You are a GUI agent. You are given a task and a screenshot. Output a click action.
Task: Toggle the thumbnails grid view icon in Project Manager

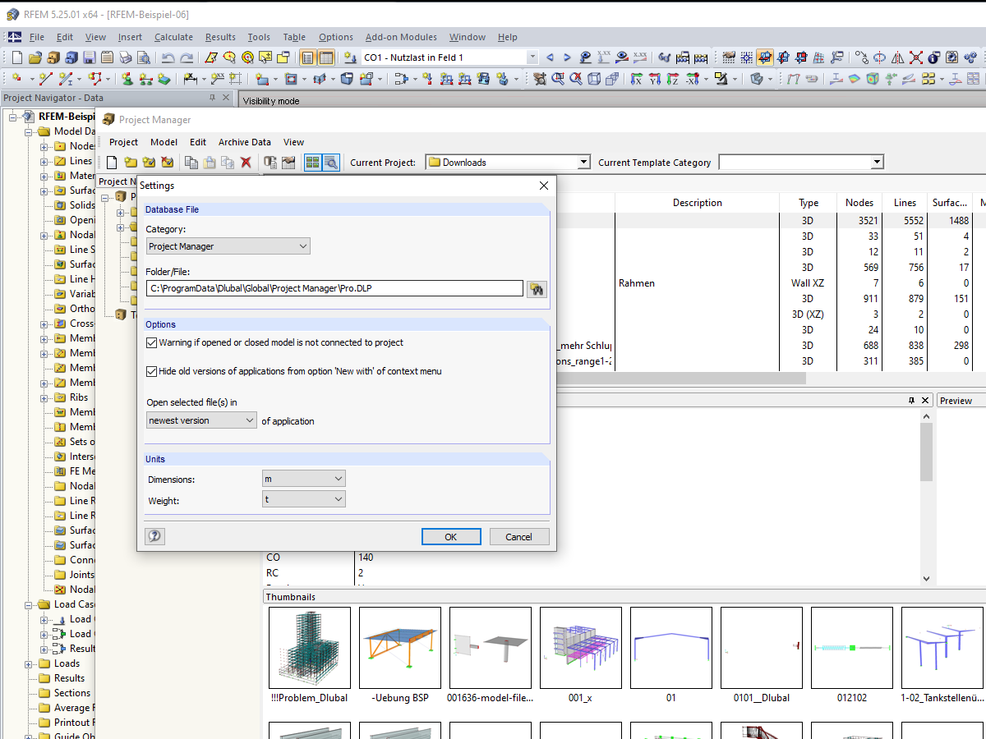(x=312, y=163)
